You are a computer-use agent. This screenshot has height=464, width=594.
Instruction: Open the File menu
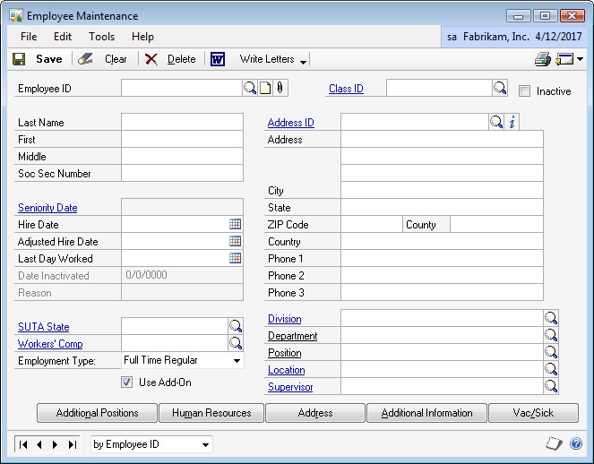(x=29, y=37)
